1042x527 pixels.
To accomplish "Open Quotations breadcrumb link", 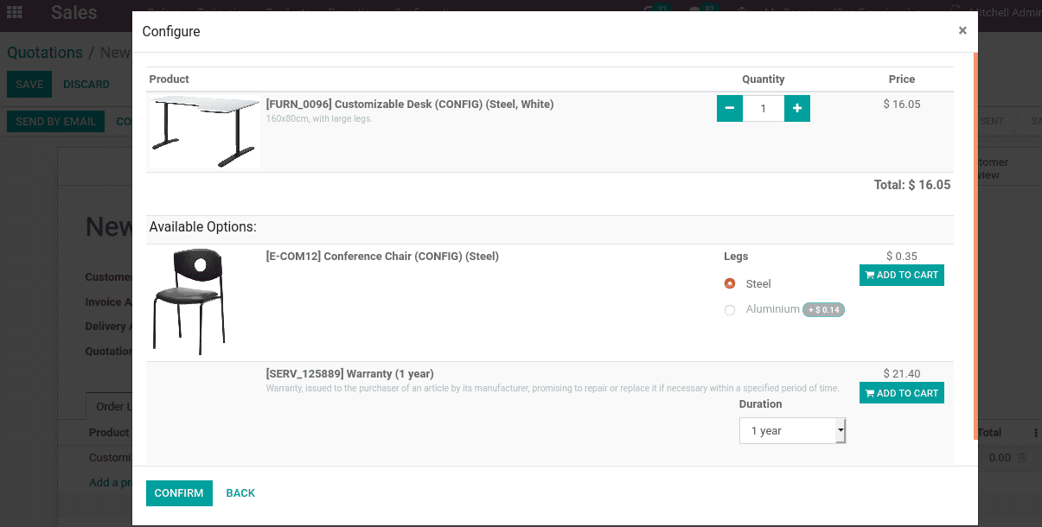I will [45, 53].
